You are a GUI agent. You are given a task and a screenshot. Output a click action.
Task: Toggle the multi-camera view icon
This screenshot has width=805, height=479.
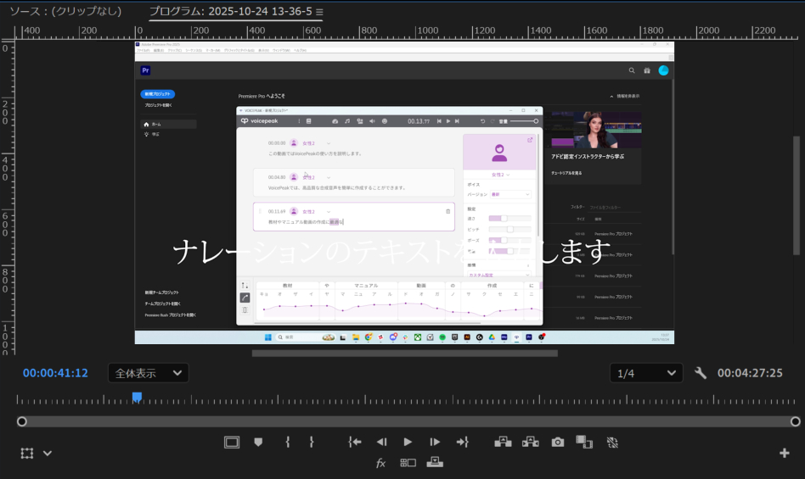click(x=408, y=463)
